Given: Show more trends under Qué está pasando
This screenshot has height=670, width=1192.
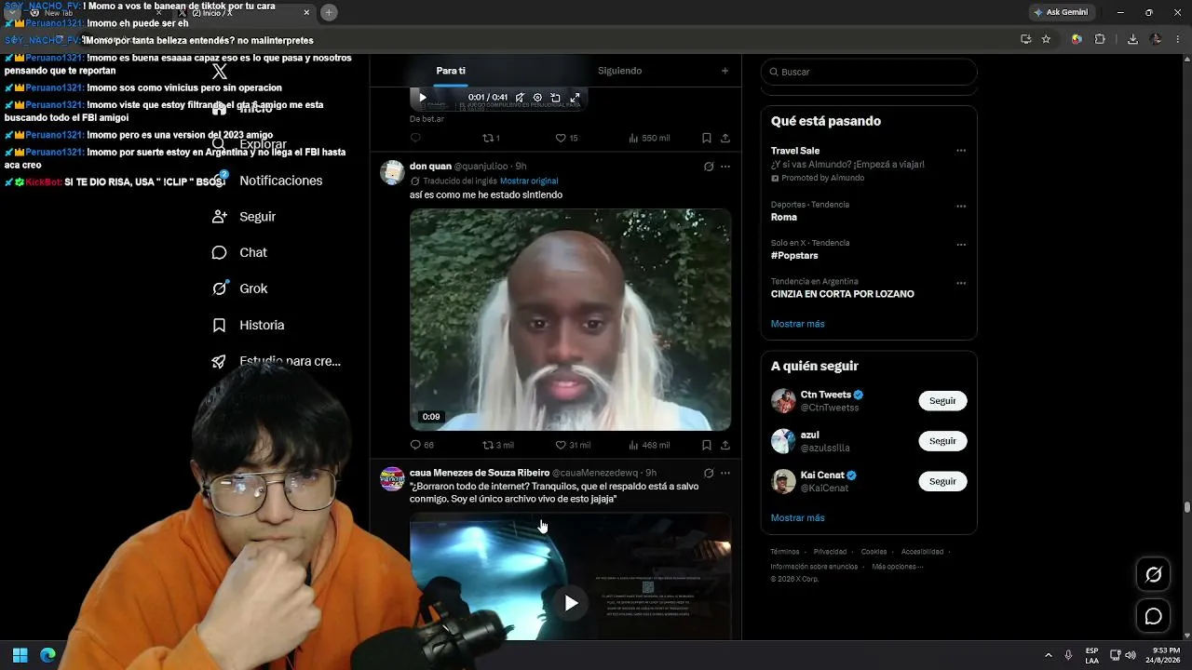Looking at the screenshot, I should (797, 324).
